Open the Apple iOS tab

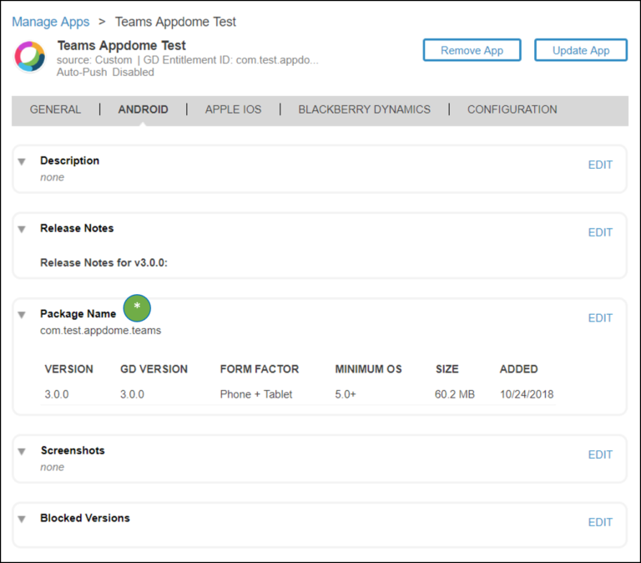tap(233, 109)
